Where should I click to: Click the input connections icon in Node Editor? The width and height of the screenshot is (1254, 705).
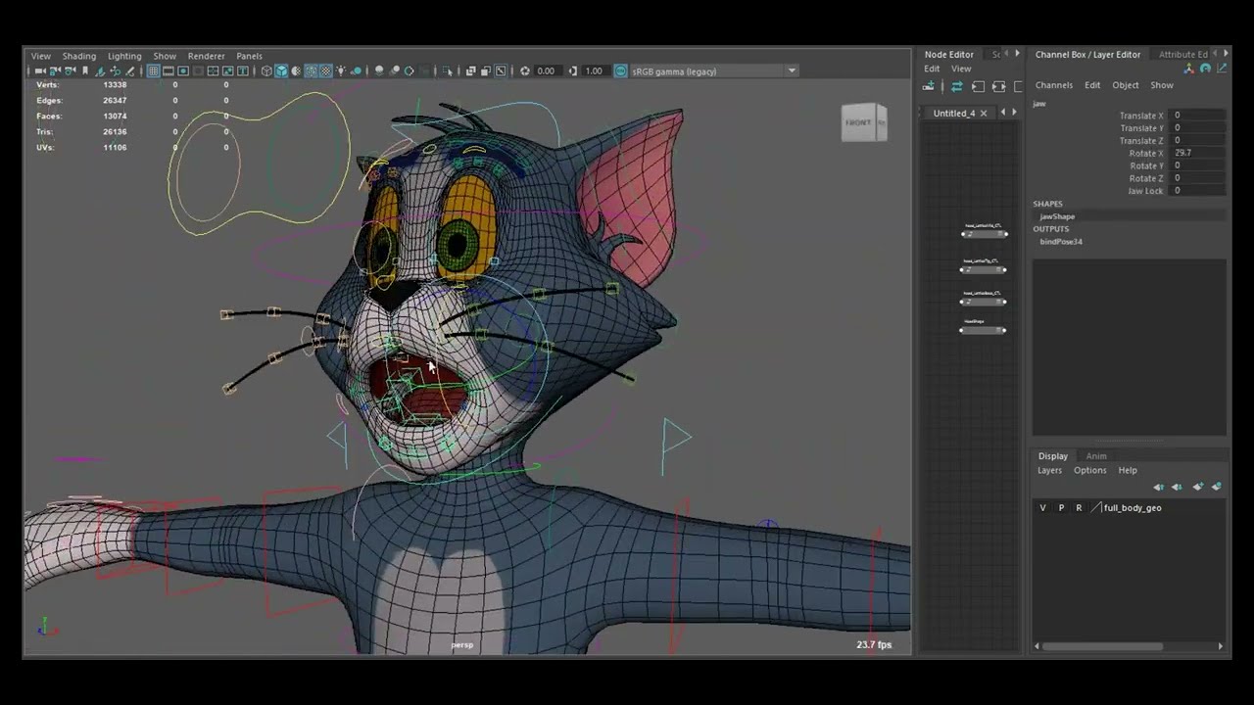(979, 86)
